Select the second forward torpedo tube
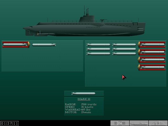Viewport: 168px width, 126px height. click(x=152, y=52)
